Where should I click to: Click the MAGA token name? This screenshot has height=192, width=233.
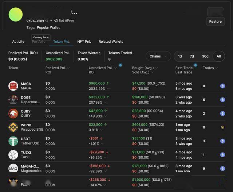click(26, 84)
